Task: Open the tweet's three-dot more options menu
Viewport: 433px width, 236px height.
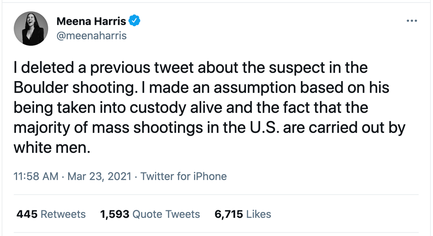Action: point(411,21)
